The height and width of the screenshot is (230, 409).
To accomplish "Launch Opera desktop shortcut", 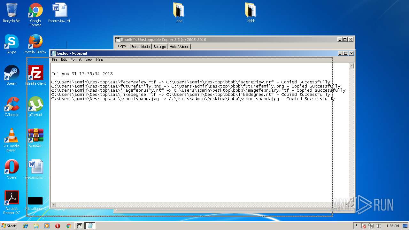I will tap(12, 169).
